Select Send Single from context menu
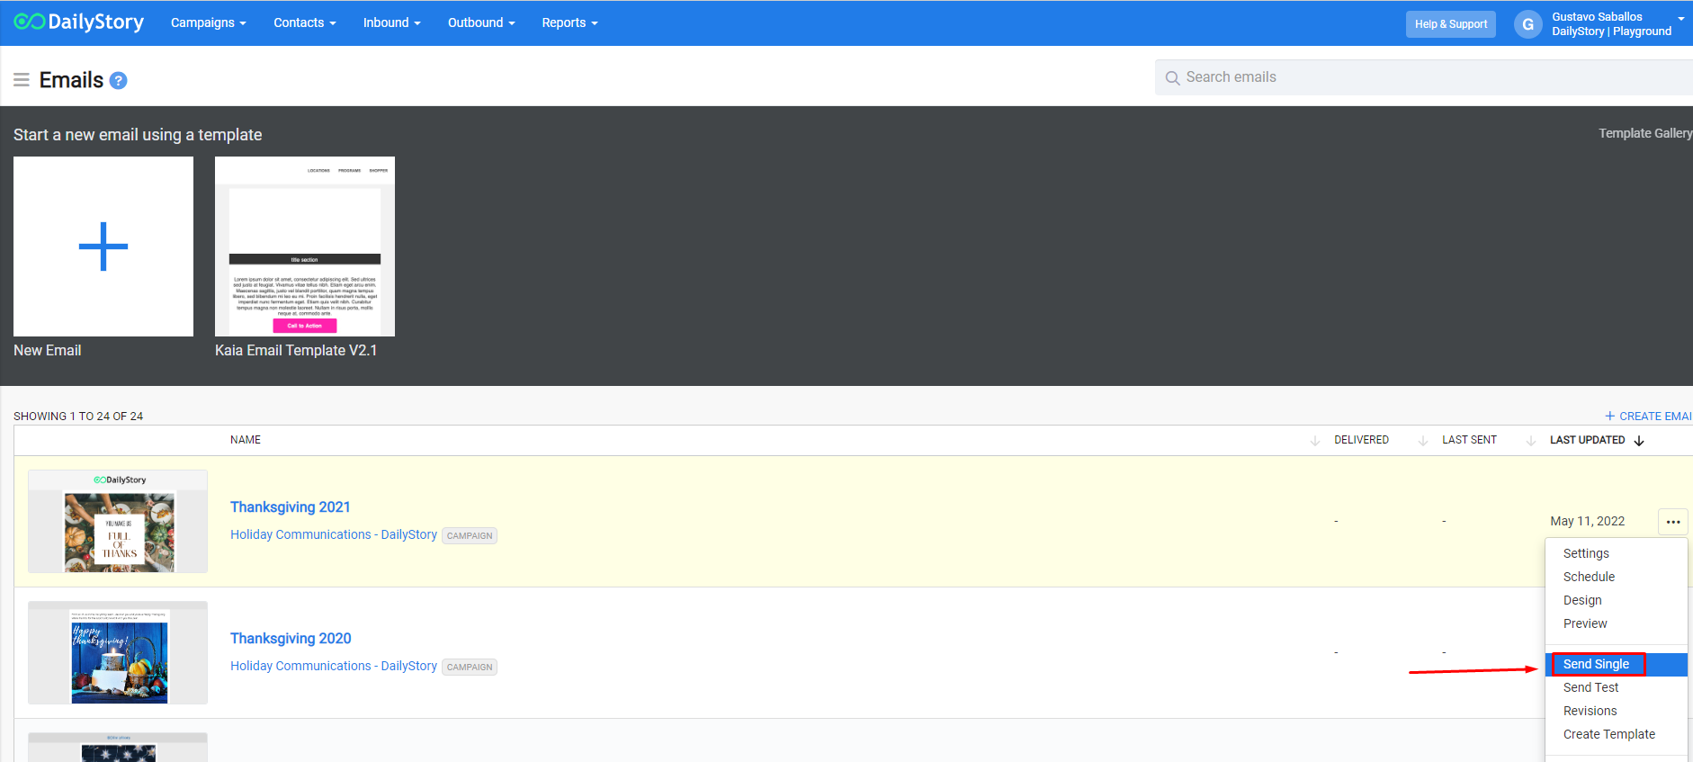This screenshot has width=1693, height=762. click(1597, 664)
